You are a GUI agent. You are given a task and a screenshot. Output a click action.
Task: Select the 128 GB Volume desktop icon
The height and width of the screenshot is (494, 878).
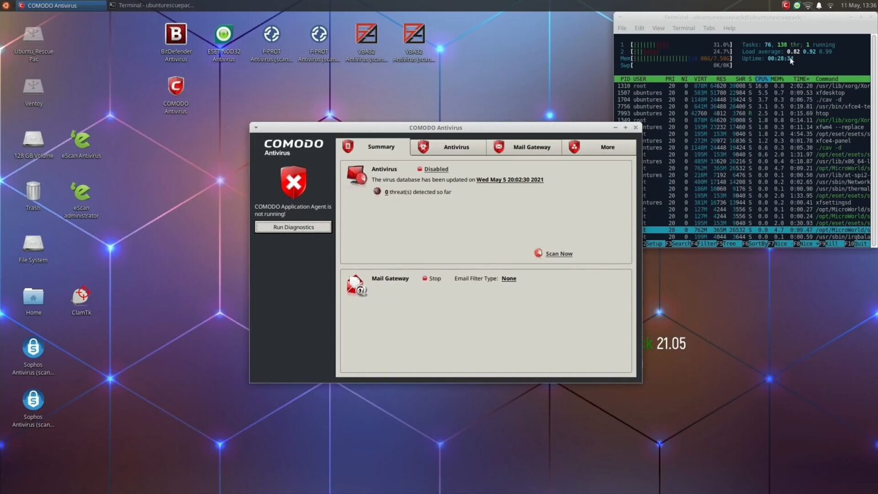point(33,139)
